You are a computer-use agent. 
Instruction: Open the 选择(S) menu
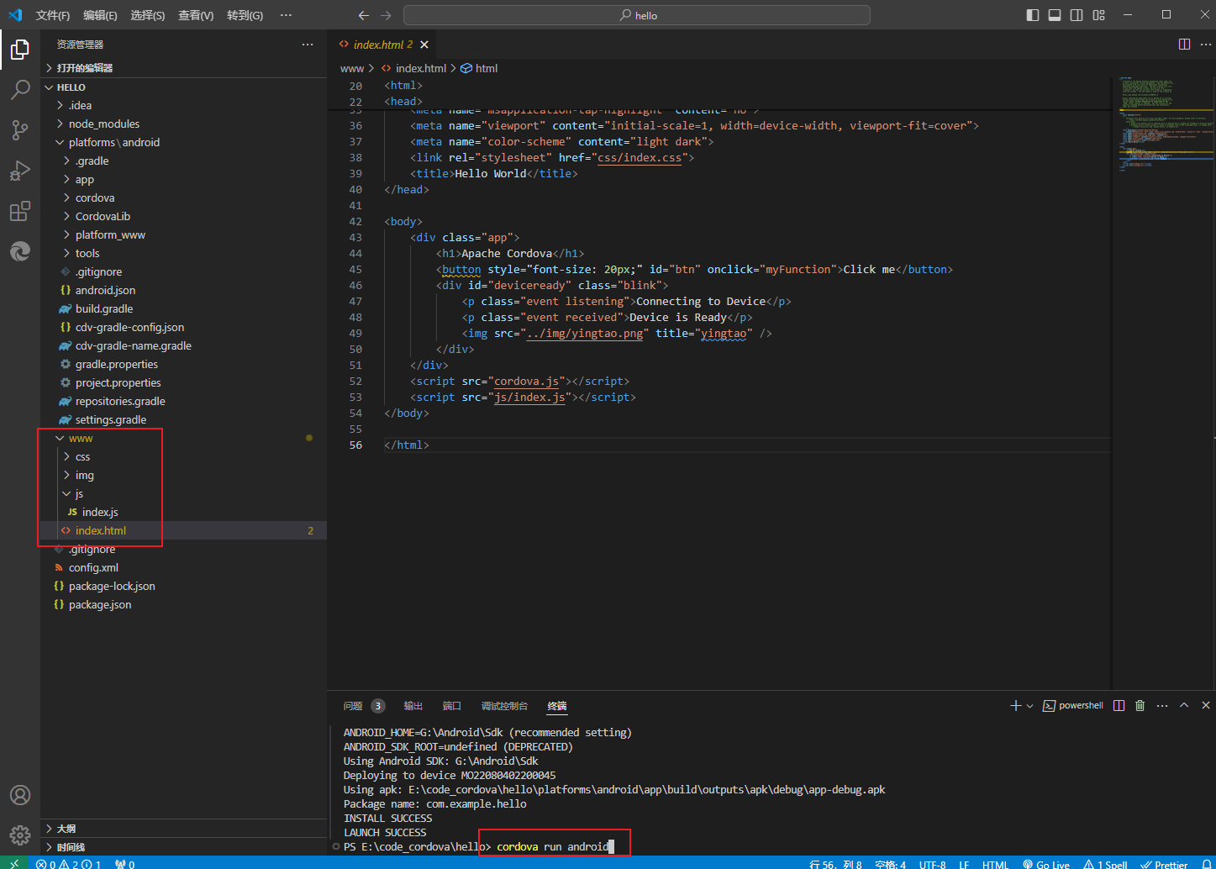click(148, 15)
